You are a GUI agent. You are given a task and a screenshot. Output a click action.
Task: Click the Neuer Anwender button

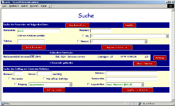coord(145,64)
